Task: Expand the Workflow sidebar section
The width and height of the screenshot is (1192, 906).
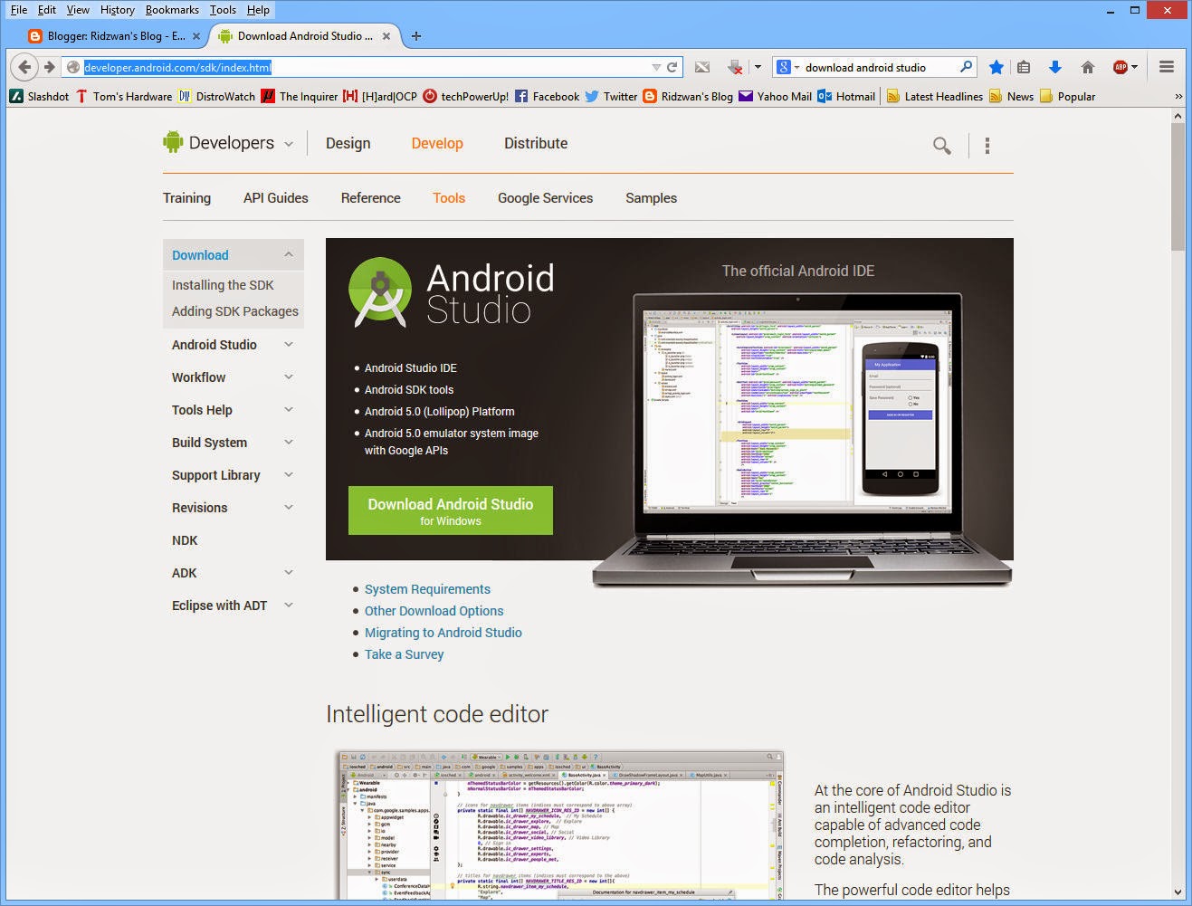Action: click(x=289, y=377)
